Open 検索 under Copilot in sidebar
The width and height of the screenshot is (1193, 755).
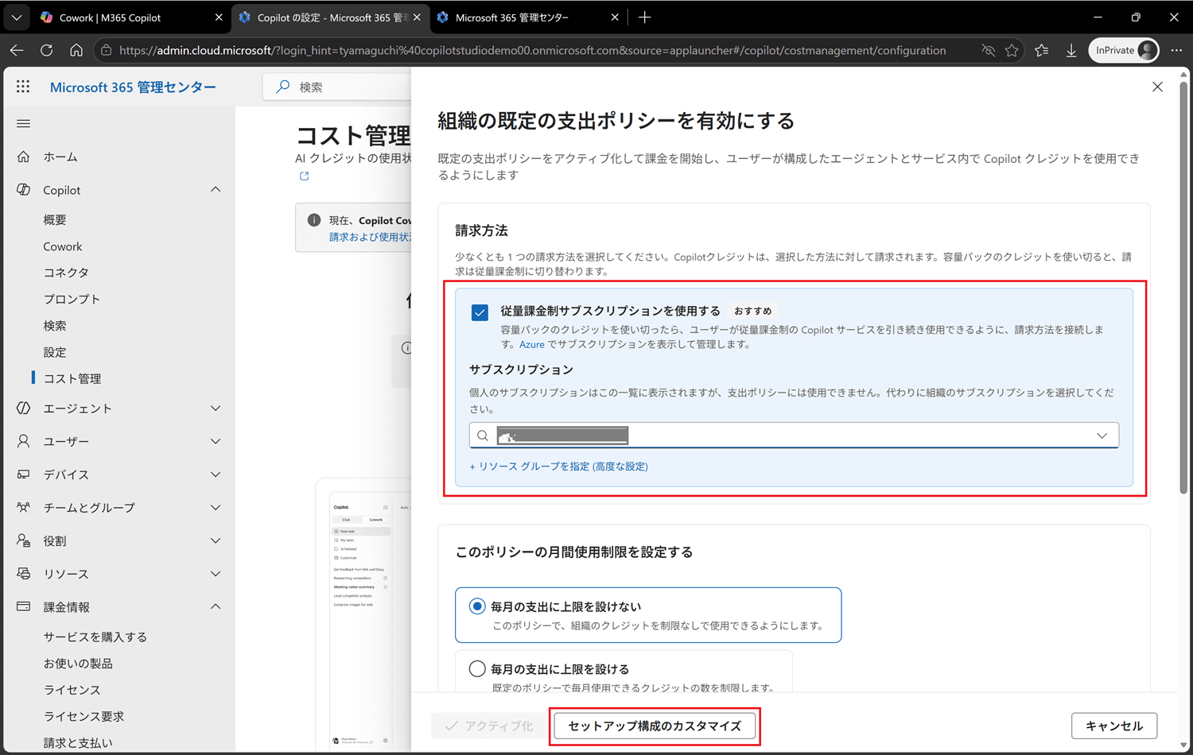(x=55, y=326)
